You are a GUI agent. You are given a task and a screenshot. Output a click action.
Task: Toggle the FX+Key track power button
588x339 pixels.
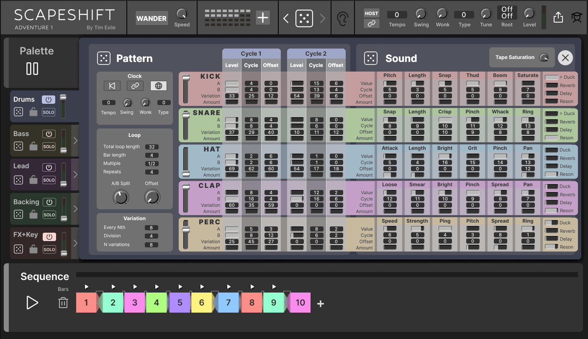coord(49,236)
